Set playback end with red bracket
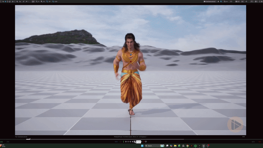The height and width of the screenshot is (148, 263). pyautogui.click(x=144, y=142)
